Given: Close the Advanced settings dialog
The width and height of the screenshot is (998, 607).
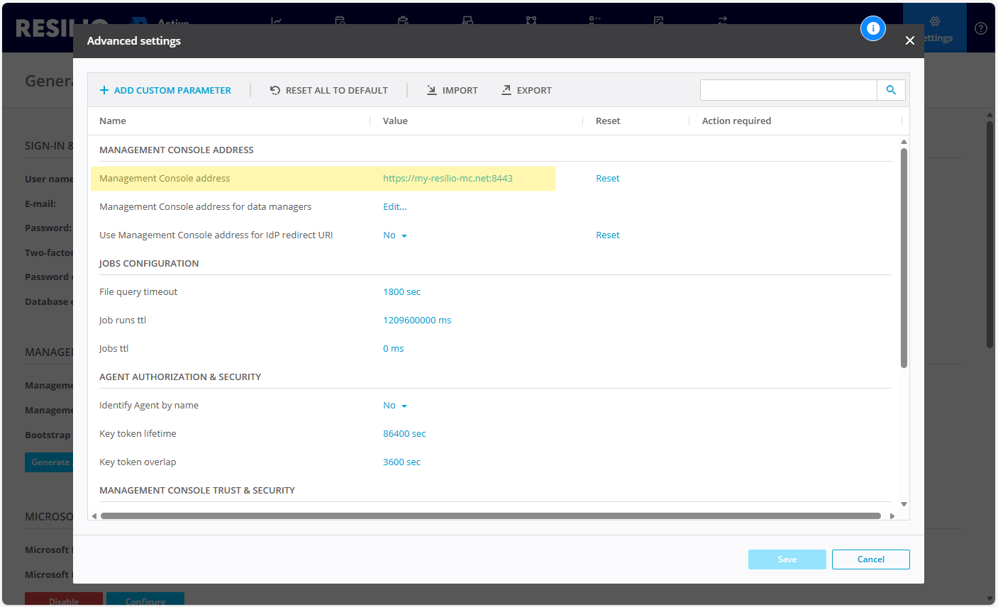Looking at the screenshot, I should 910,41.
